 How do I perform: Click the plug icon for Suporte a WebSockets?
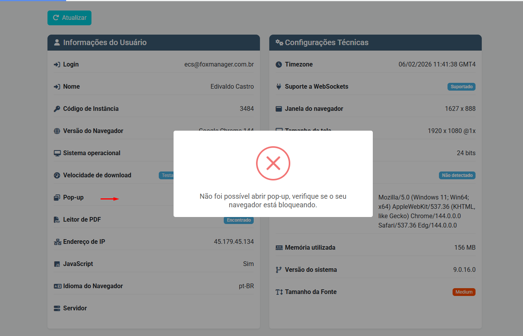tap(279, 87)
